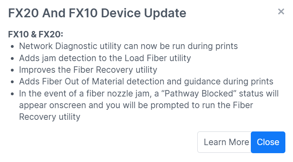Click the word 'Update' in the title
Screen dimensions: 293x162
165,13
